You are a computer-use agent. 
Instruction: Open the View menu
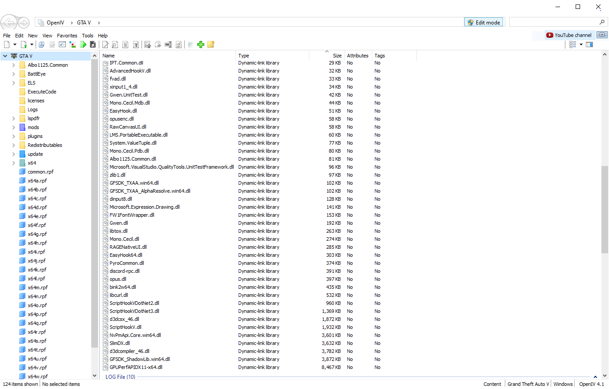pyautogui.click(x=47, y=36)
